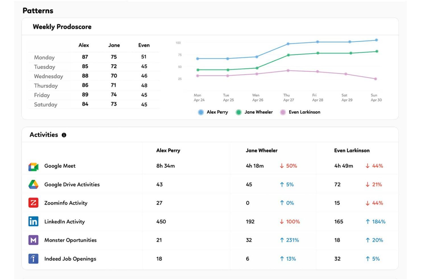Viewport: 421px width, 280px height.
Task: Click the red down arrow next to 50%
Action: coord(281,166)
